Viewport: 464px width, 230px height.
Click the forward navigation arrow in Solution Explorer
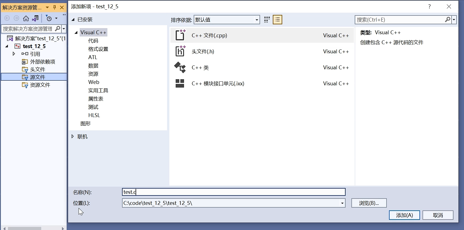16,18
